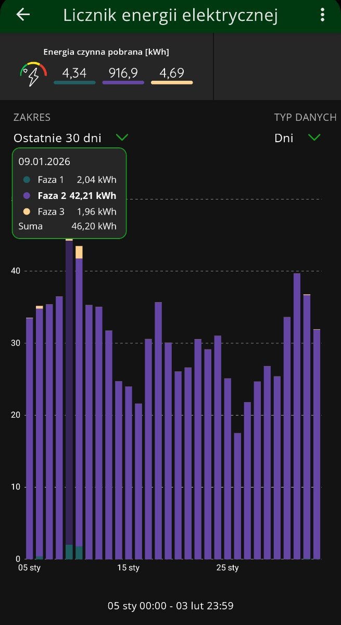Expand the 'Dni' data type dropdown
This screenshot has width=341, height=625.
click(x=284, y=138)
